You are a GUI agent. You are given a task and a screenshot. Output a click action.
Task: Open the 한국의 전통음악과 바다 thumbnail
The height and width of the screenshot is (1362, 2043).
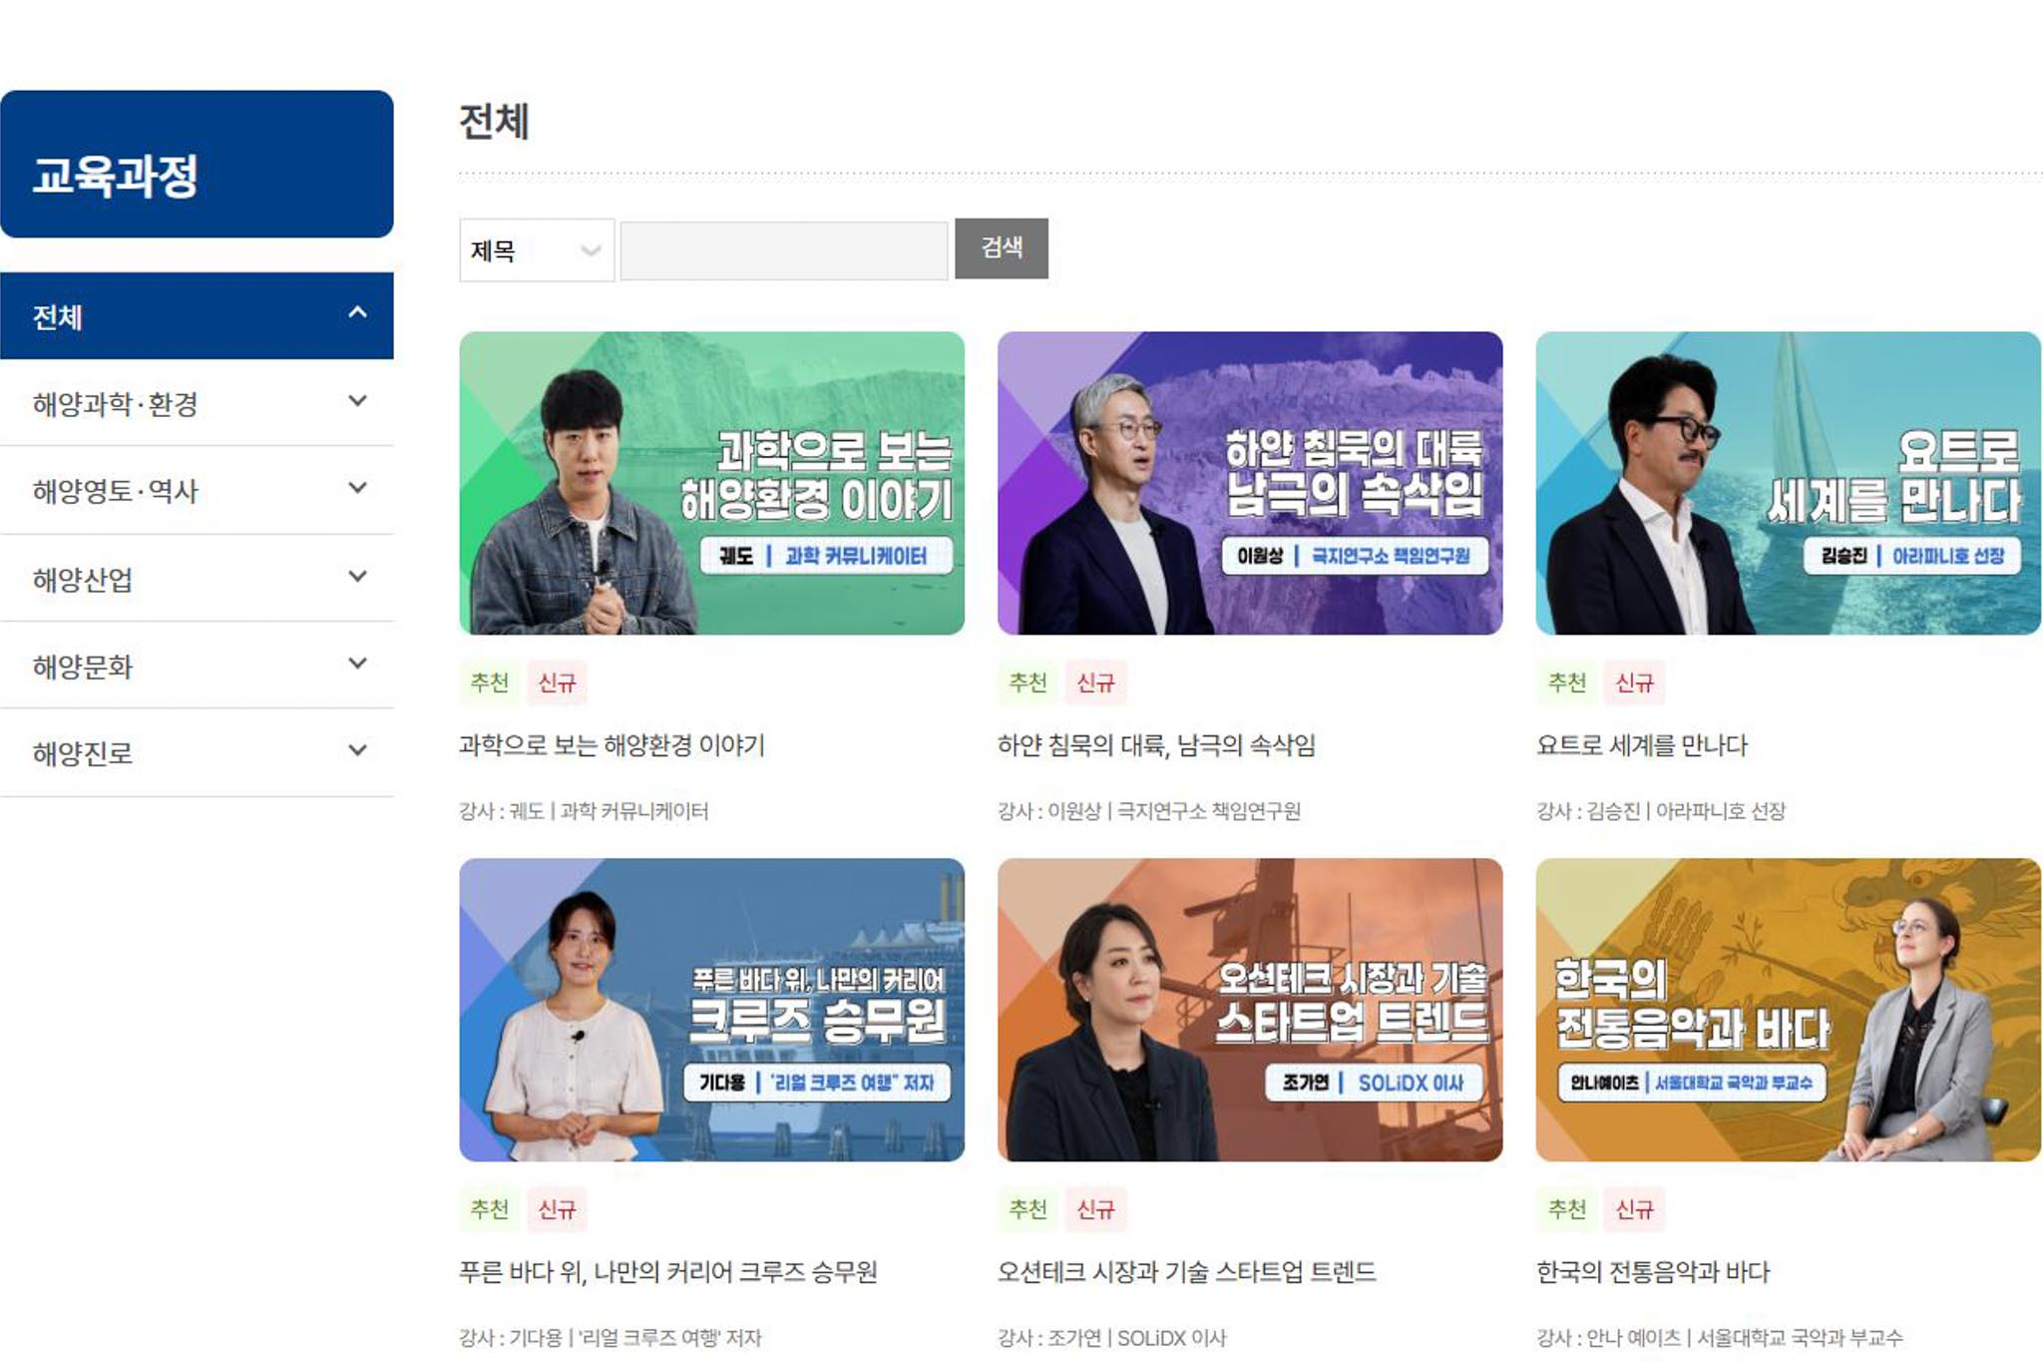1788,1010
